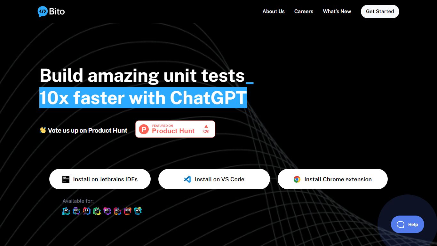Image resolution: width=437 pixels, height=246 pixels.
Task: Select the PhpStorm icon
Action: tap(107, 211)
